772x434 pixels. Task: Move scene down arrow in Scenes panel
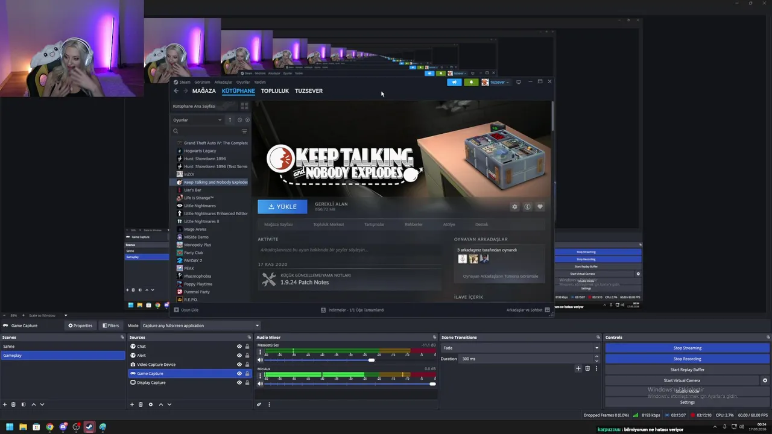point(42,404)
